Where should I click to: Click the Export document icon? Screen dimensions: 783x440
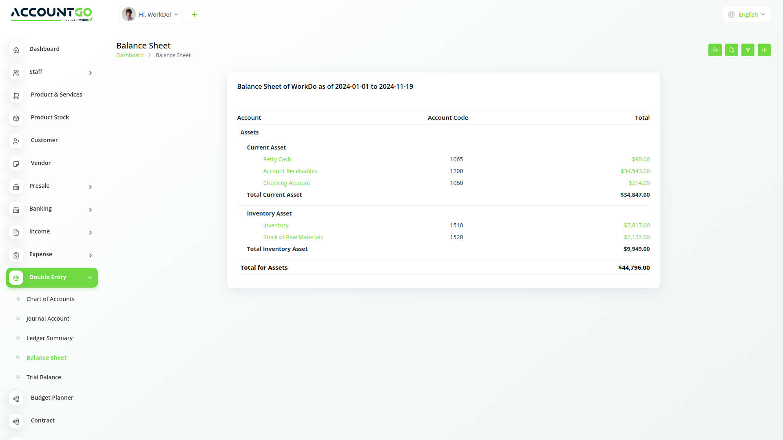click(731, 50)
